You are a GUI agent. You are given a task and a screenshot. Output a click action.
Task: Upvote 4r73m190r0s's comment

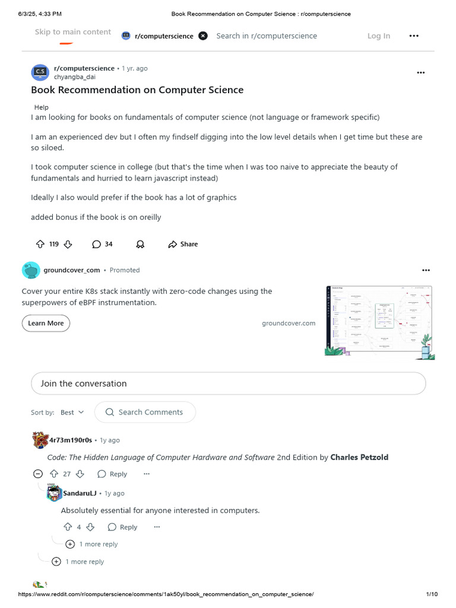[x=54, y=474]
